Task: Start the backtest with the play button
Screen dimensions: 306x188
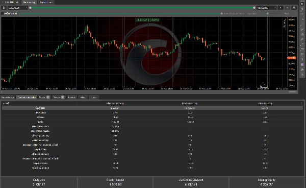Action: pos(280,8)
